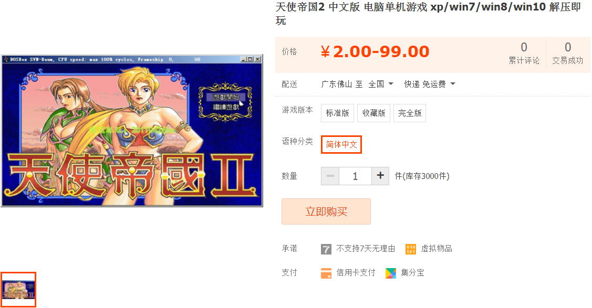Select the 完全版 game version
Screen dimensions: 592x308
click(x=410, y=113)
